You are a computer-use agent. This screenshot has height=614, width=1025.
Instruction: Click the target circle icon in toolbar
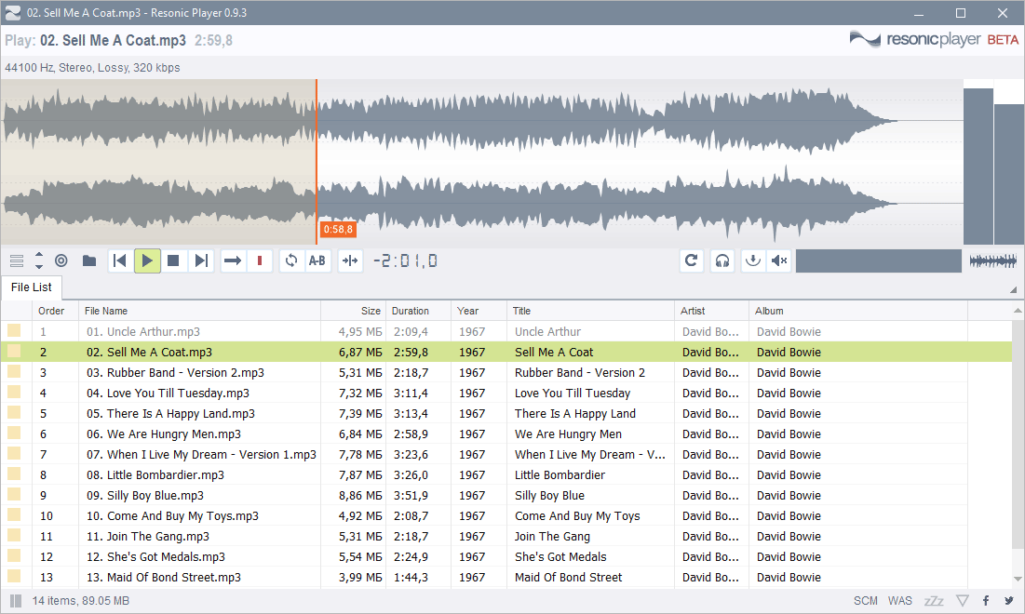61,260
